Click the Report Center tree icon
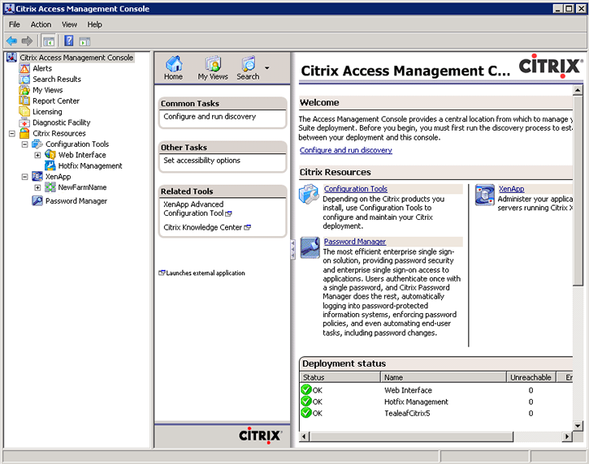The height and width of the screenshot is (464, 589). 24,101
